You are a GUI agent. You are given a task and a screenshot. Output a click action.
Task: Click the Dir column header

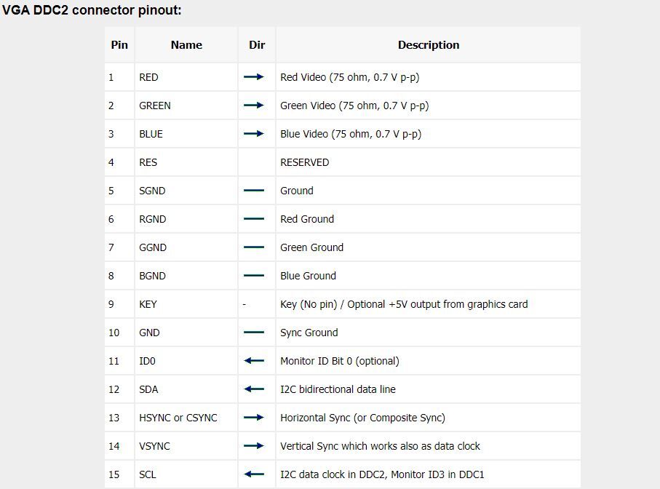tap(257, 44)
